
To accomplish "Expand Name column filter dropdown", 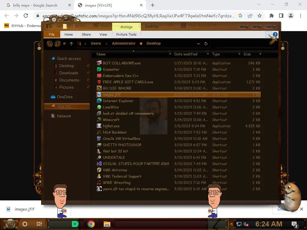I will (170, 54).
